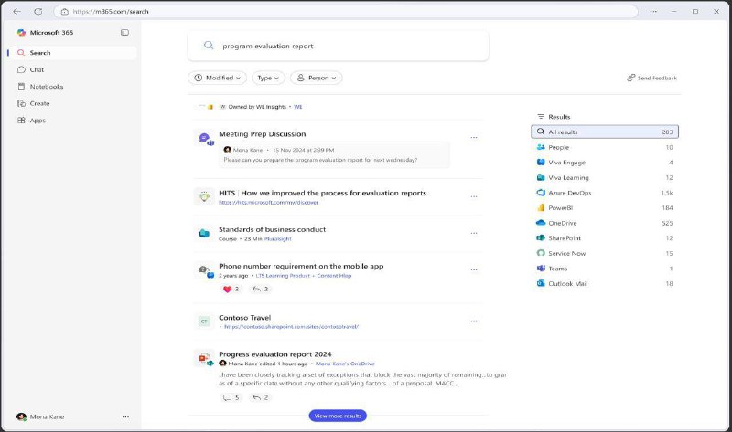Image resolution: width=732 pixels, height=432 pixels.
Task: Click the View more results button
Action: [x=338, y=416]
